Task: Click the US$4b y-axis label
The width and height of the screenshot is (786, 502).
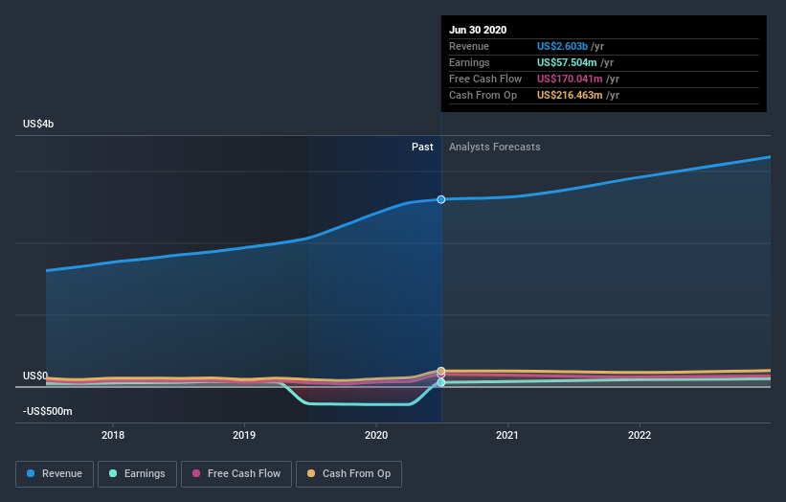Action: 38,124
